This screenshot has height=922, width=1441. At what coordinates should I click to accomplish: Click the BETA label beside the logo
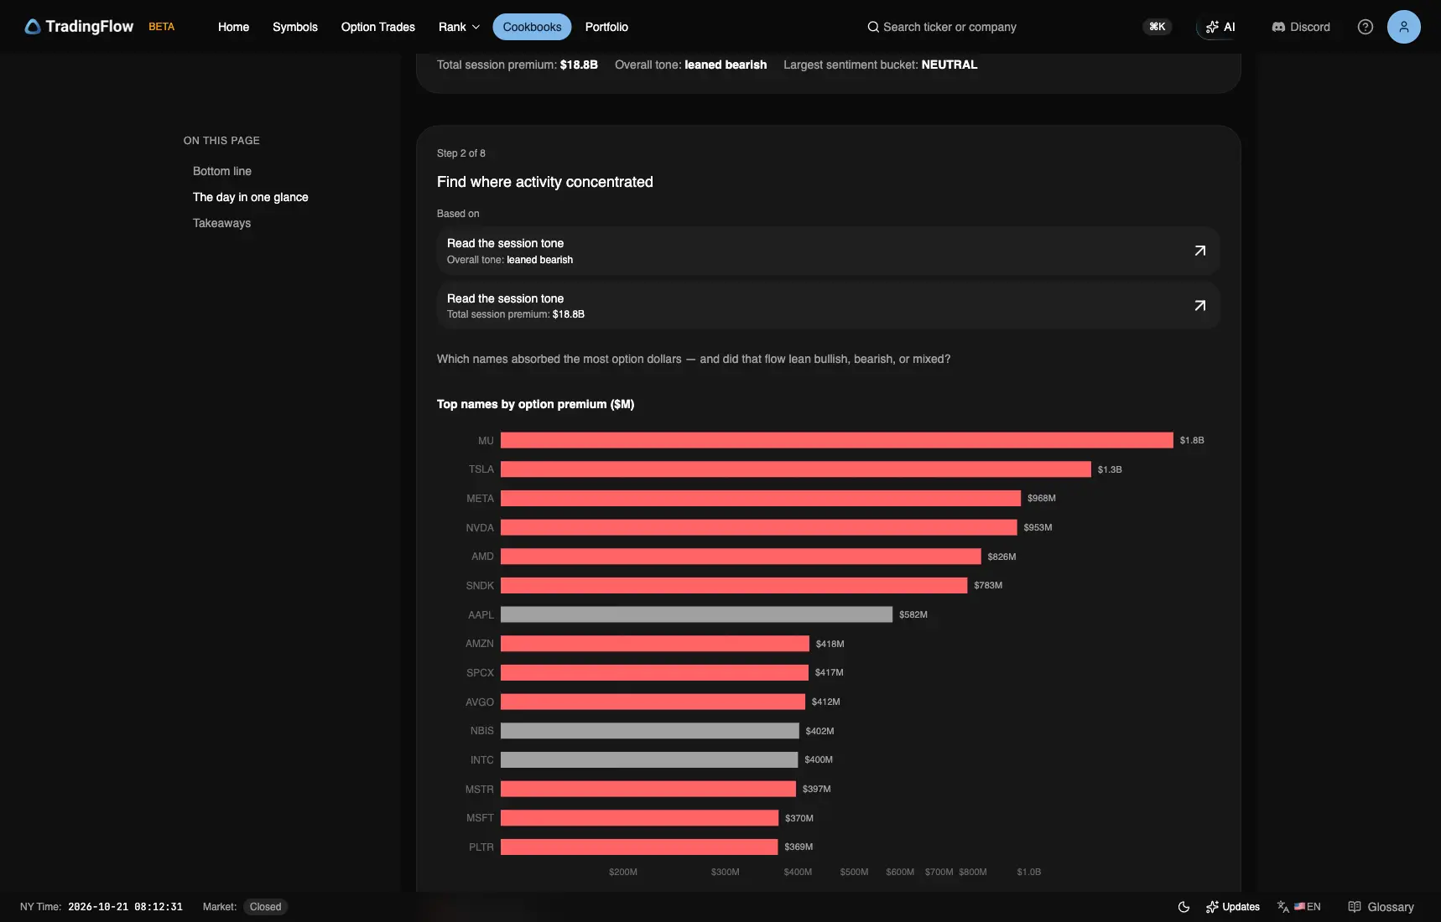pos(162,27)
